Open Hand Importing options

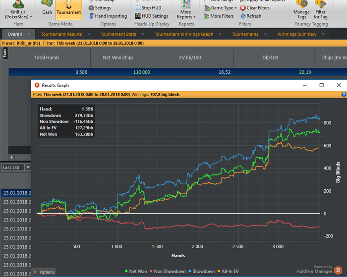click(108, 16)
